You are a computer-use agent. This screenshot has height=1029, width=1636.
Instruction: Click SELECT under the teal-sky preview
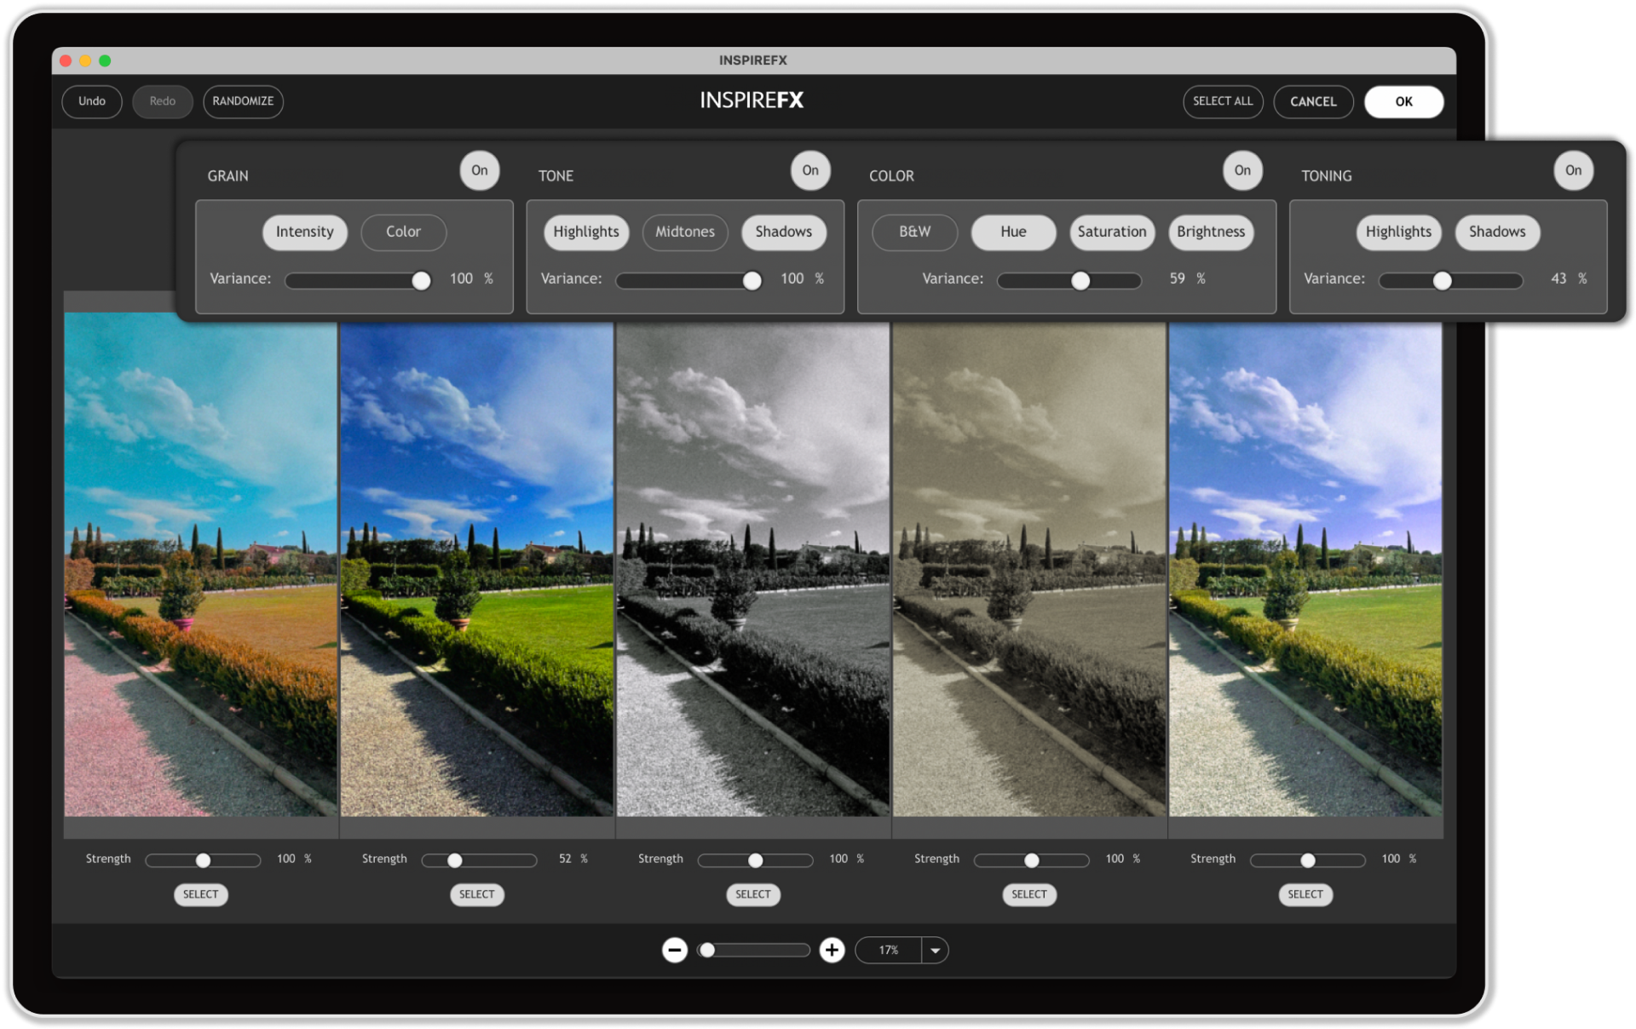(201, 894)
